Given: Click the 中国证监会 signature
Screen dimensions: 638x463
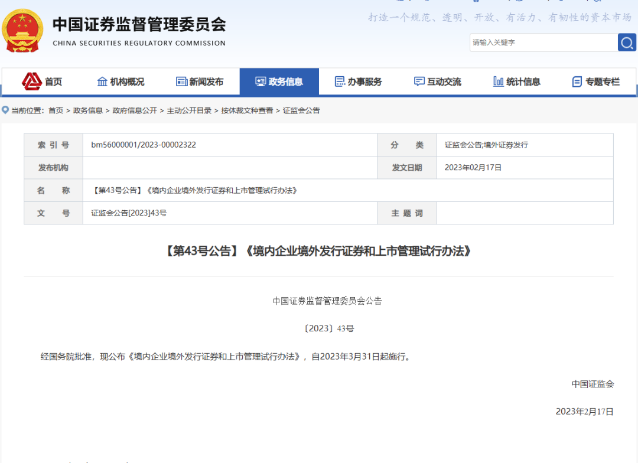Looking at the screenshot, I should pyautogui.click(x=593, y=384).
